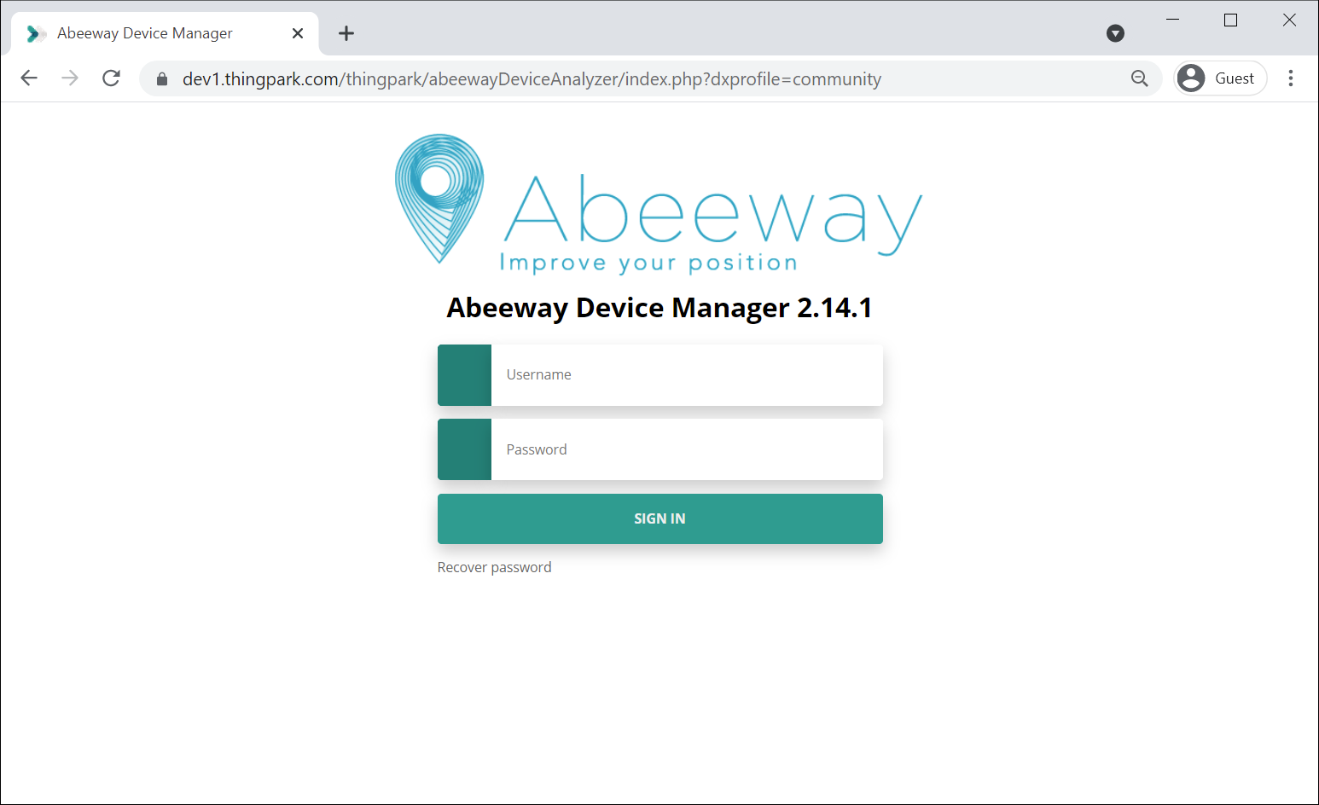The height and width of the screenshot is (805, 1319).
Task: Click the Password input field
Action: (687, 449)
